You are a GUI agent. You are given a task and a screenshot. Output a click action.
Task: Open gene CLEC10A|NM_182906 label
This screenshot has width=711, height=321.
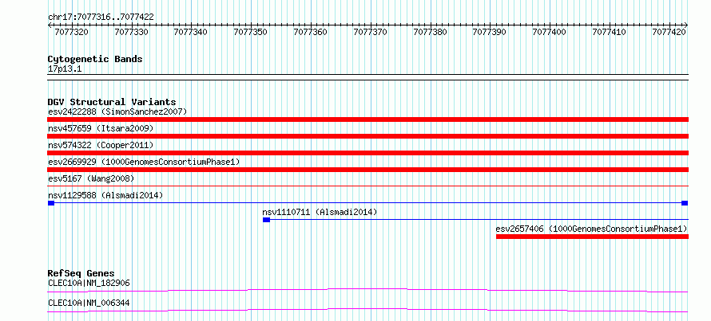[89, 284]
